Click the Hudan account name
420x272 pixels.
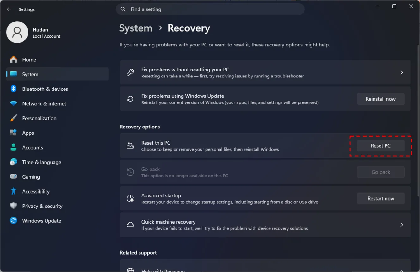pyautogui.click(x=40, y=29)
